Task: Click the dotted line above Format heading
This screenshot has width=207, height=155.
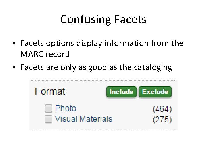Action: [103, 80]
